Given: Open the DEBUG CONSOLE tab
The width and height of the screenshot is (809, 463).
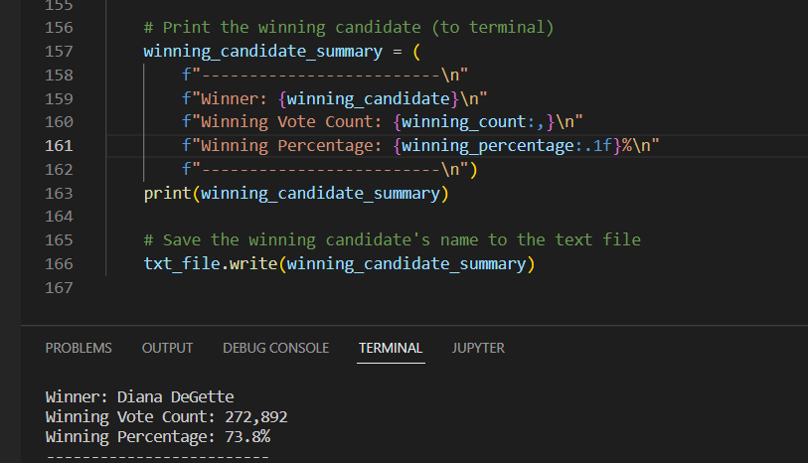Looking at the screenshot, I should [275, 348].
